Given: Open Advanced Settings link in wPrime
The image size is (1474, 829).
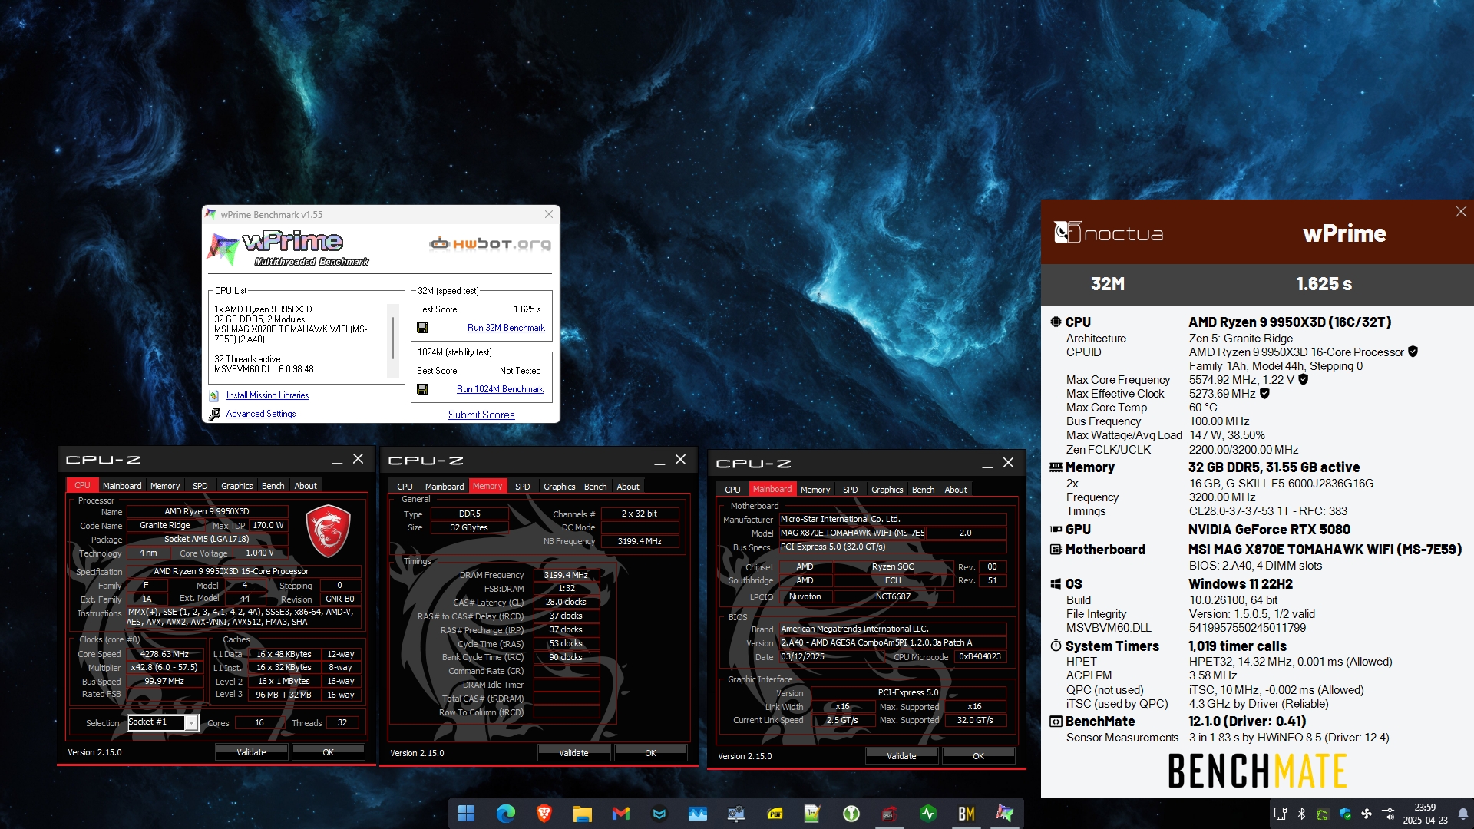Looking at the screenshot, I should (x=261, y=414).
